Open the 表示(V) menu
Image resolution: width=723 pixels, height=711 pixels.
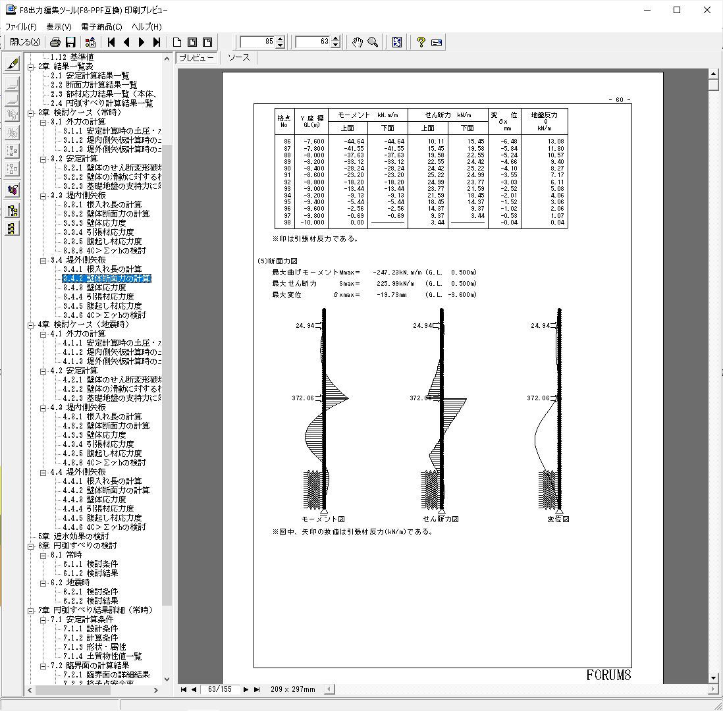59,27
